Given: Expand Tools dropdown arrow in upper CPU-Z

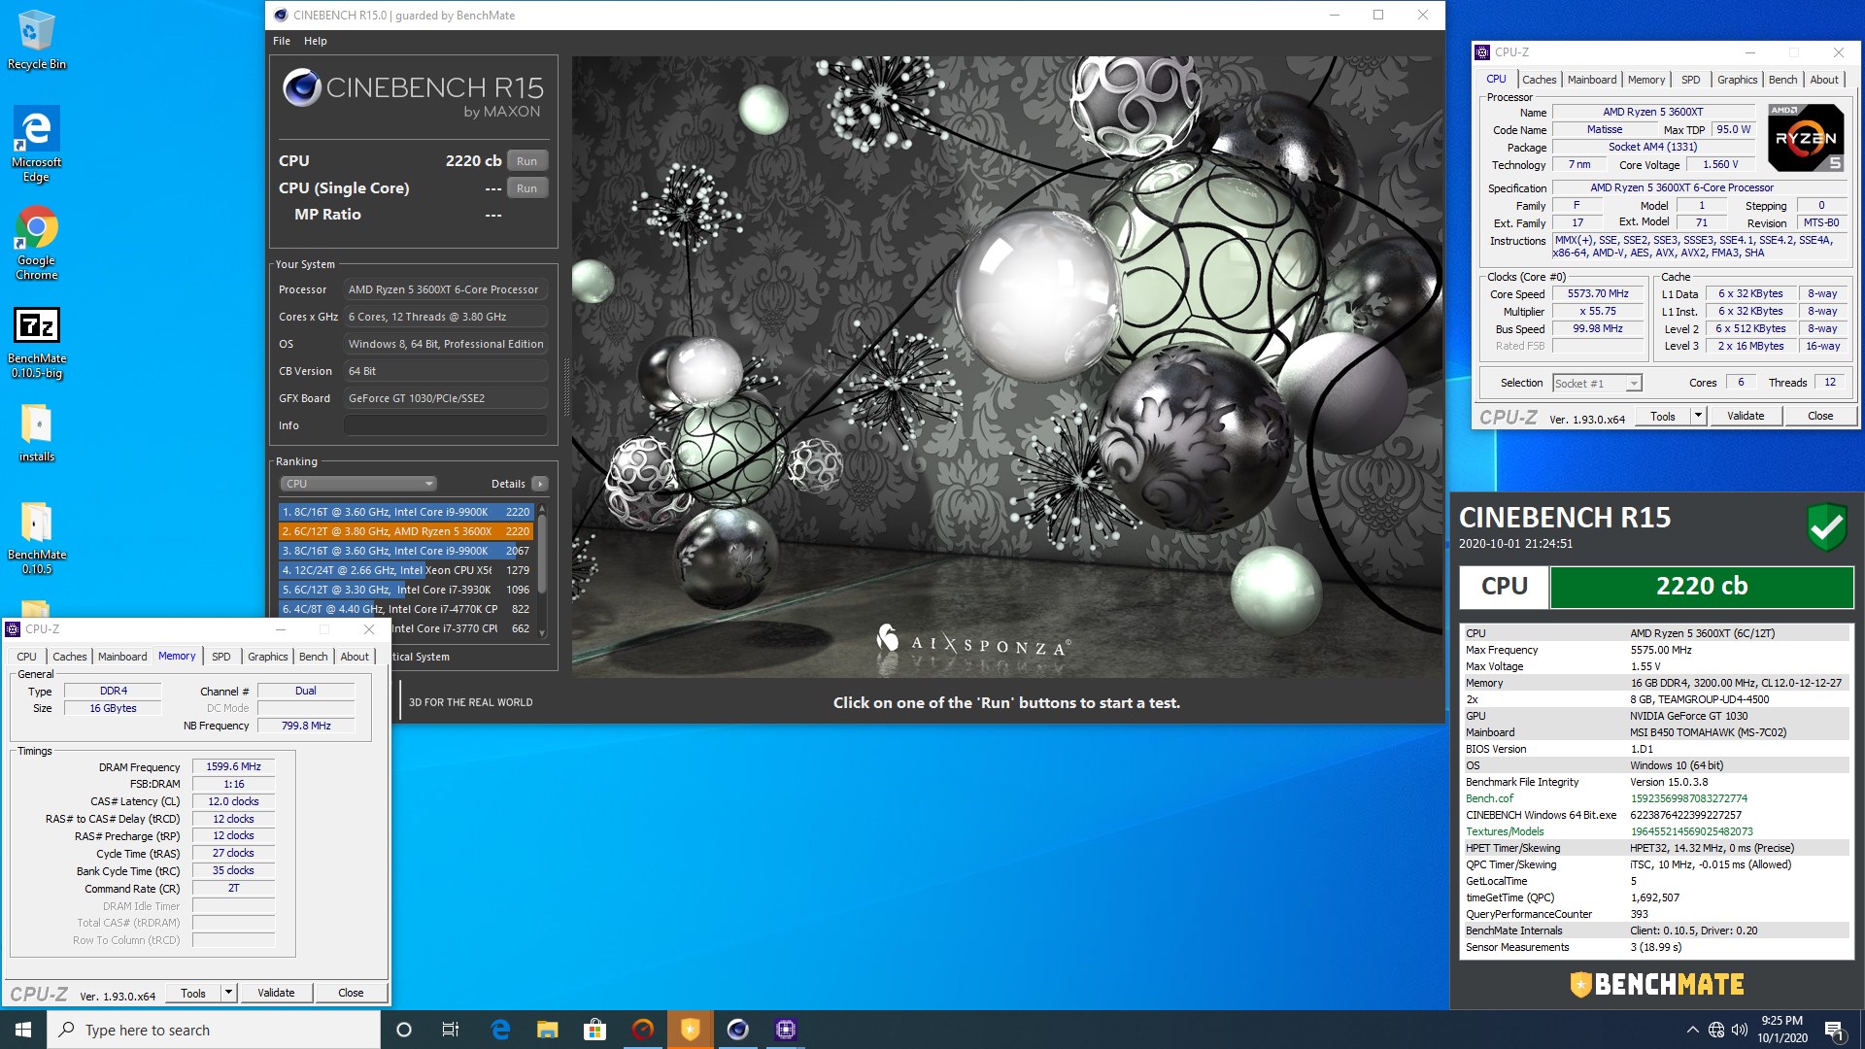Looking at the screenshot, I should [x=1698, y=416].
